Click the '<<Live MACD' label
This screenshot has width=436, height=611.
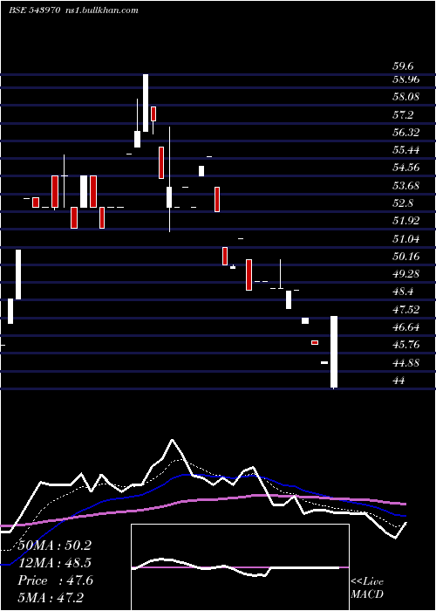[x=367, y=587]
